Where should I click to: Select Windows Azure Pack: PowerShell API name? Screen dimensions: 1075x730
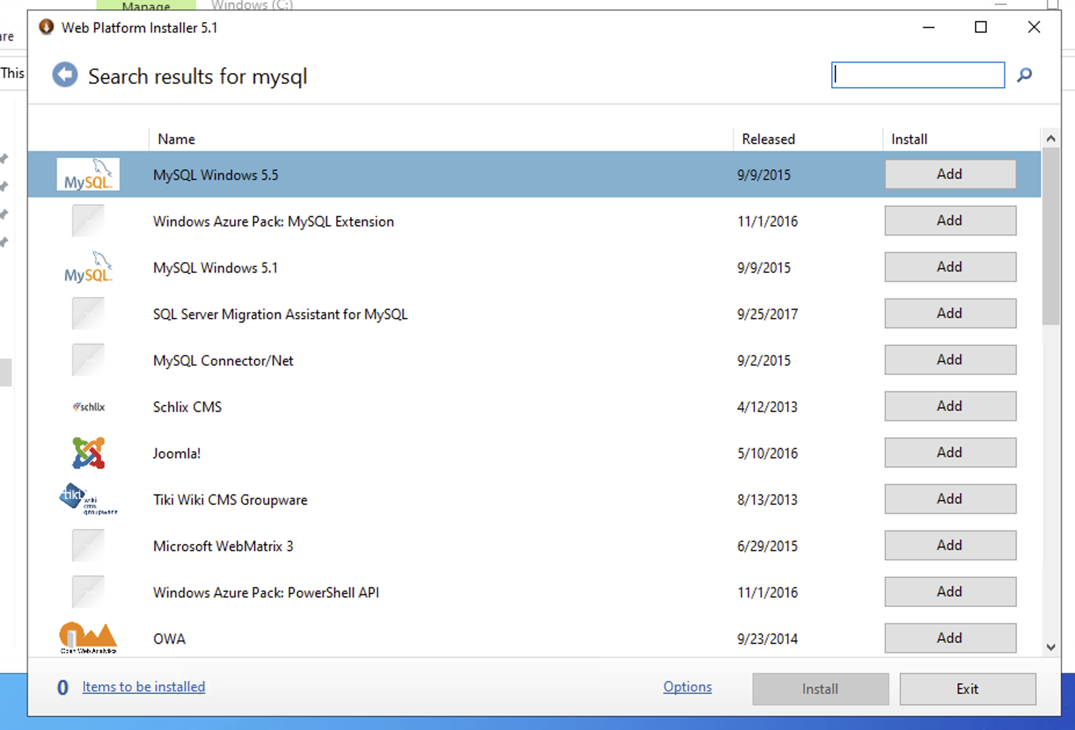click(x=266, y=592)
